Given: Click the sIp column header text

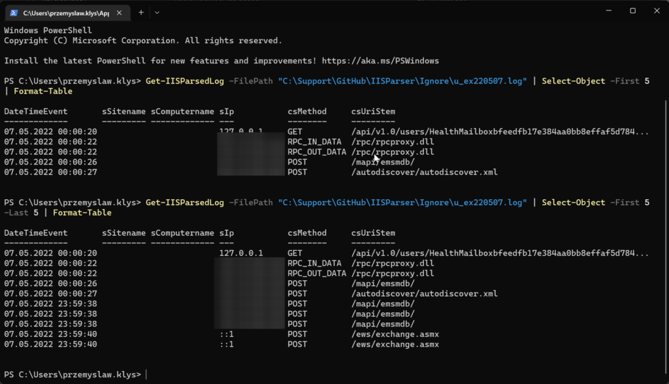Looking at the screenshot, I should (225, 111).
